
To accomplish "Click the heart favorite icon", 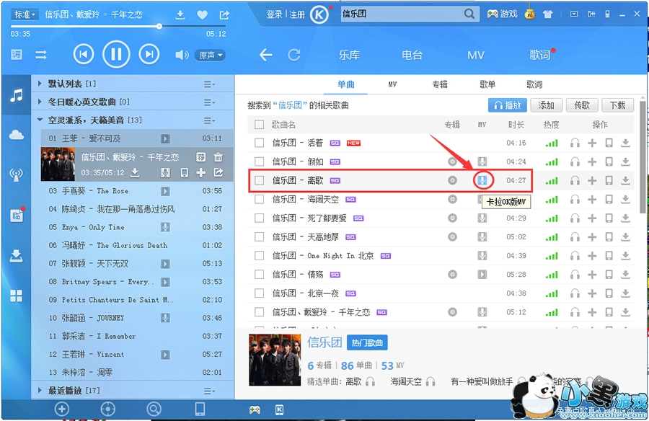I will pos(202,15).
